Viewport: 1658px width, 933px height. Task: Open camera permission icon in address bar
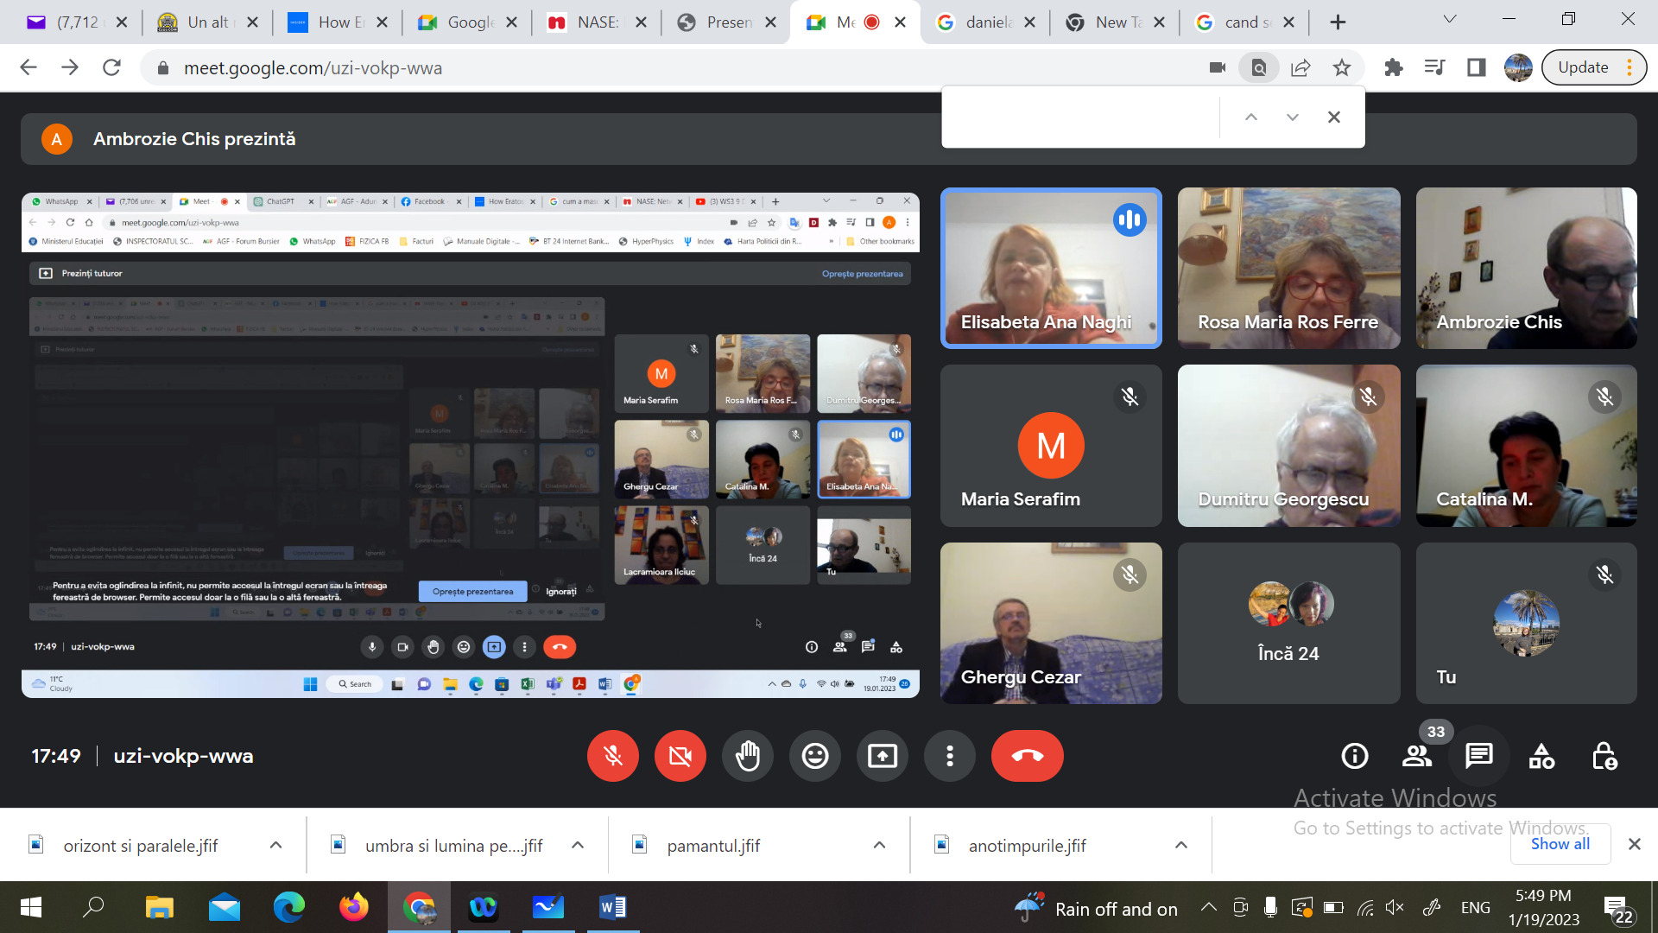tap(1218, 67)
